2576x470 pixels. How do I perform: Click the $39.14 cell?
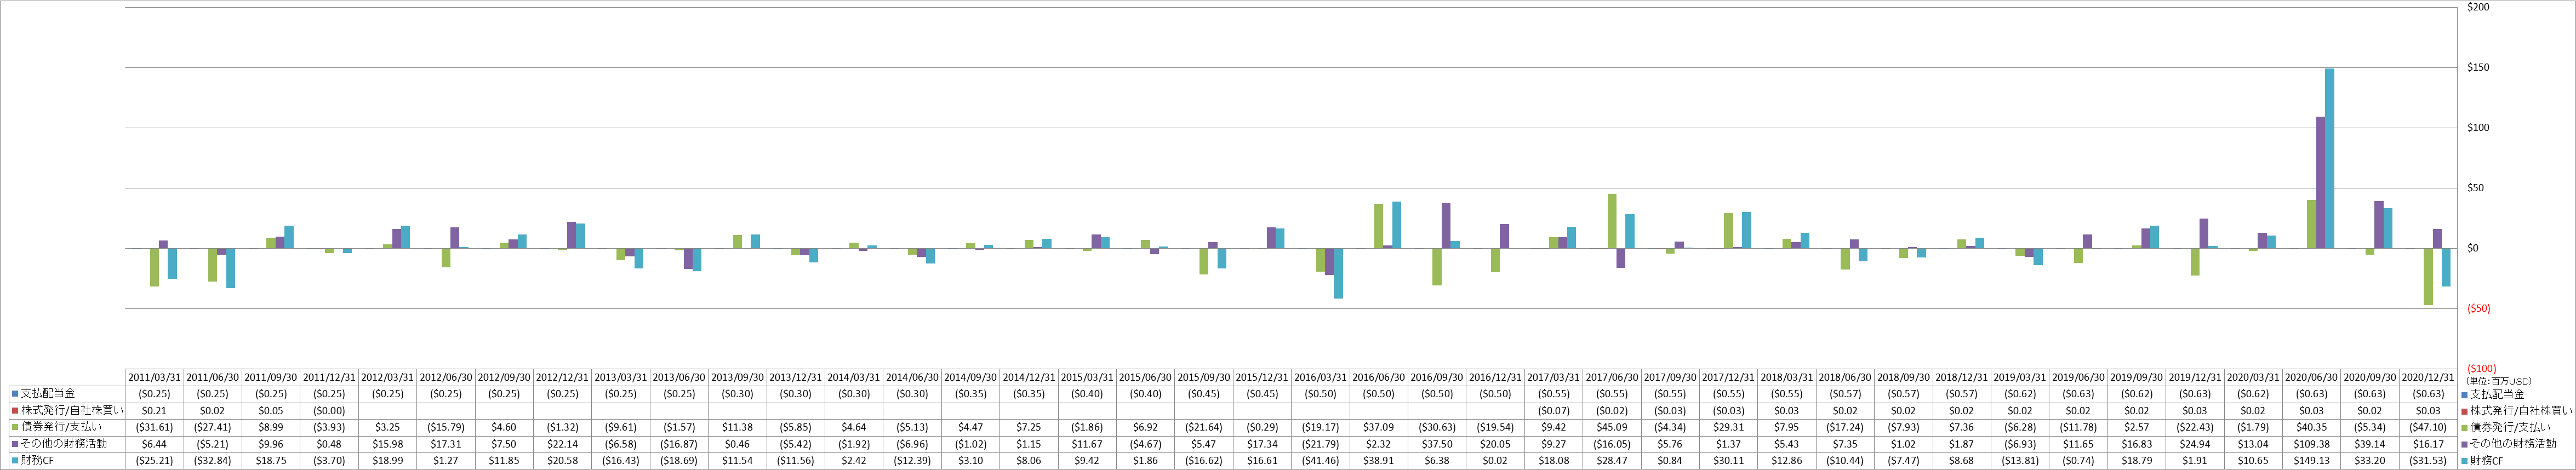2370,444
